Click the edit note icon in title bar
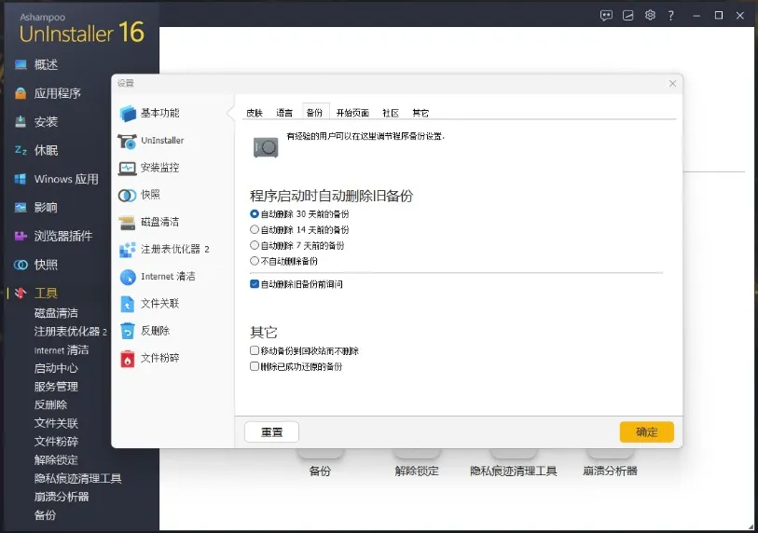 628,16
